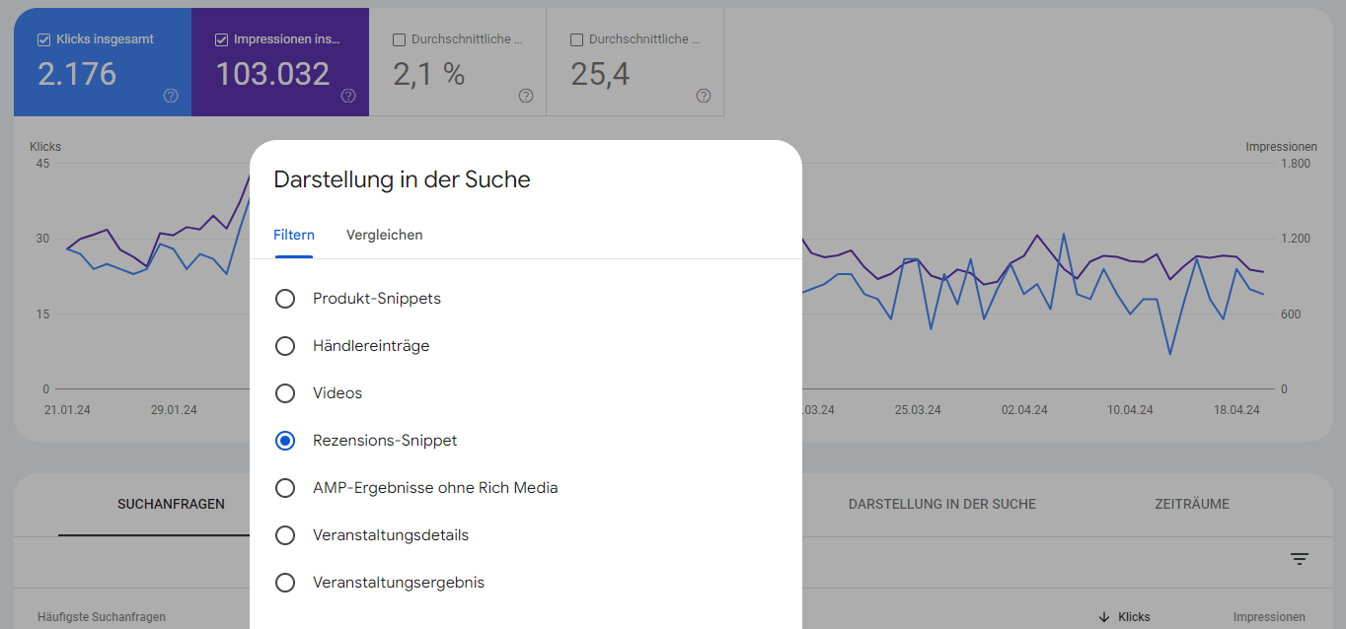The image size is (1346, 629).
Task: Click the Klicks sort arrow in the table
Action: (x=1105, y=616)
